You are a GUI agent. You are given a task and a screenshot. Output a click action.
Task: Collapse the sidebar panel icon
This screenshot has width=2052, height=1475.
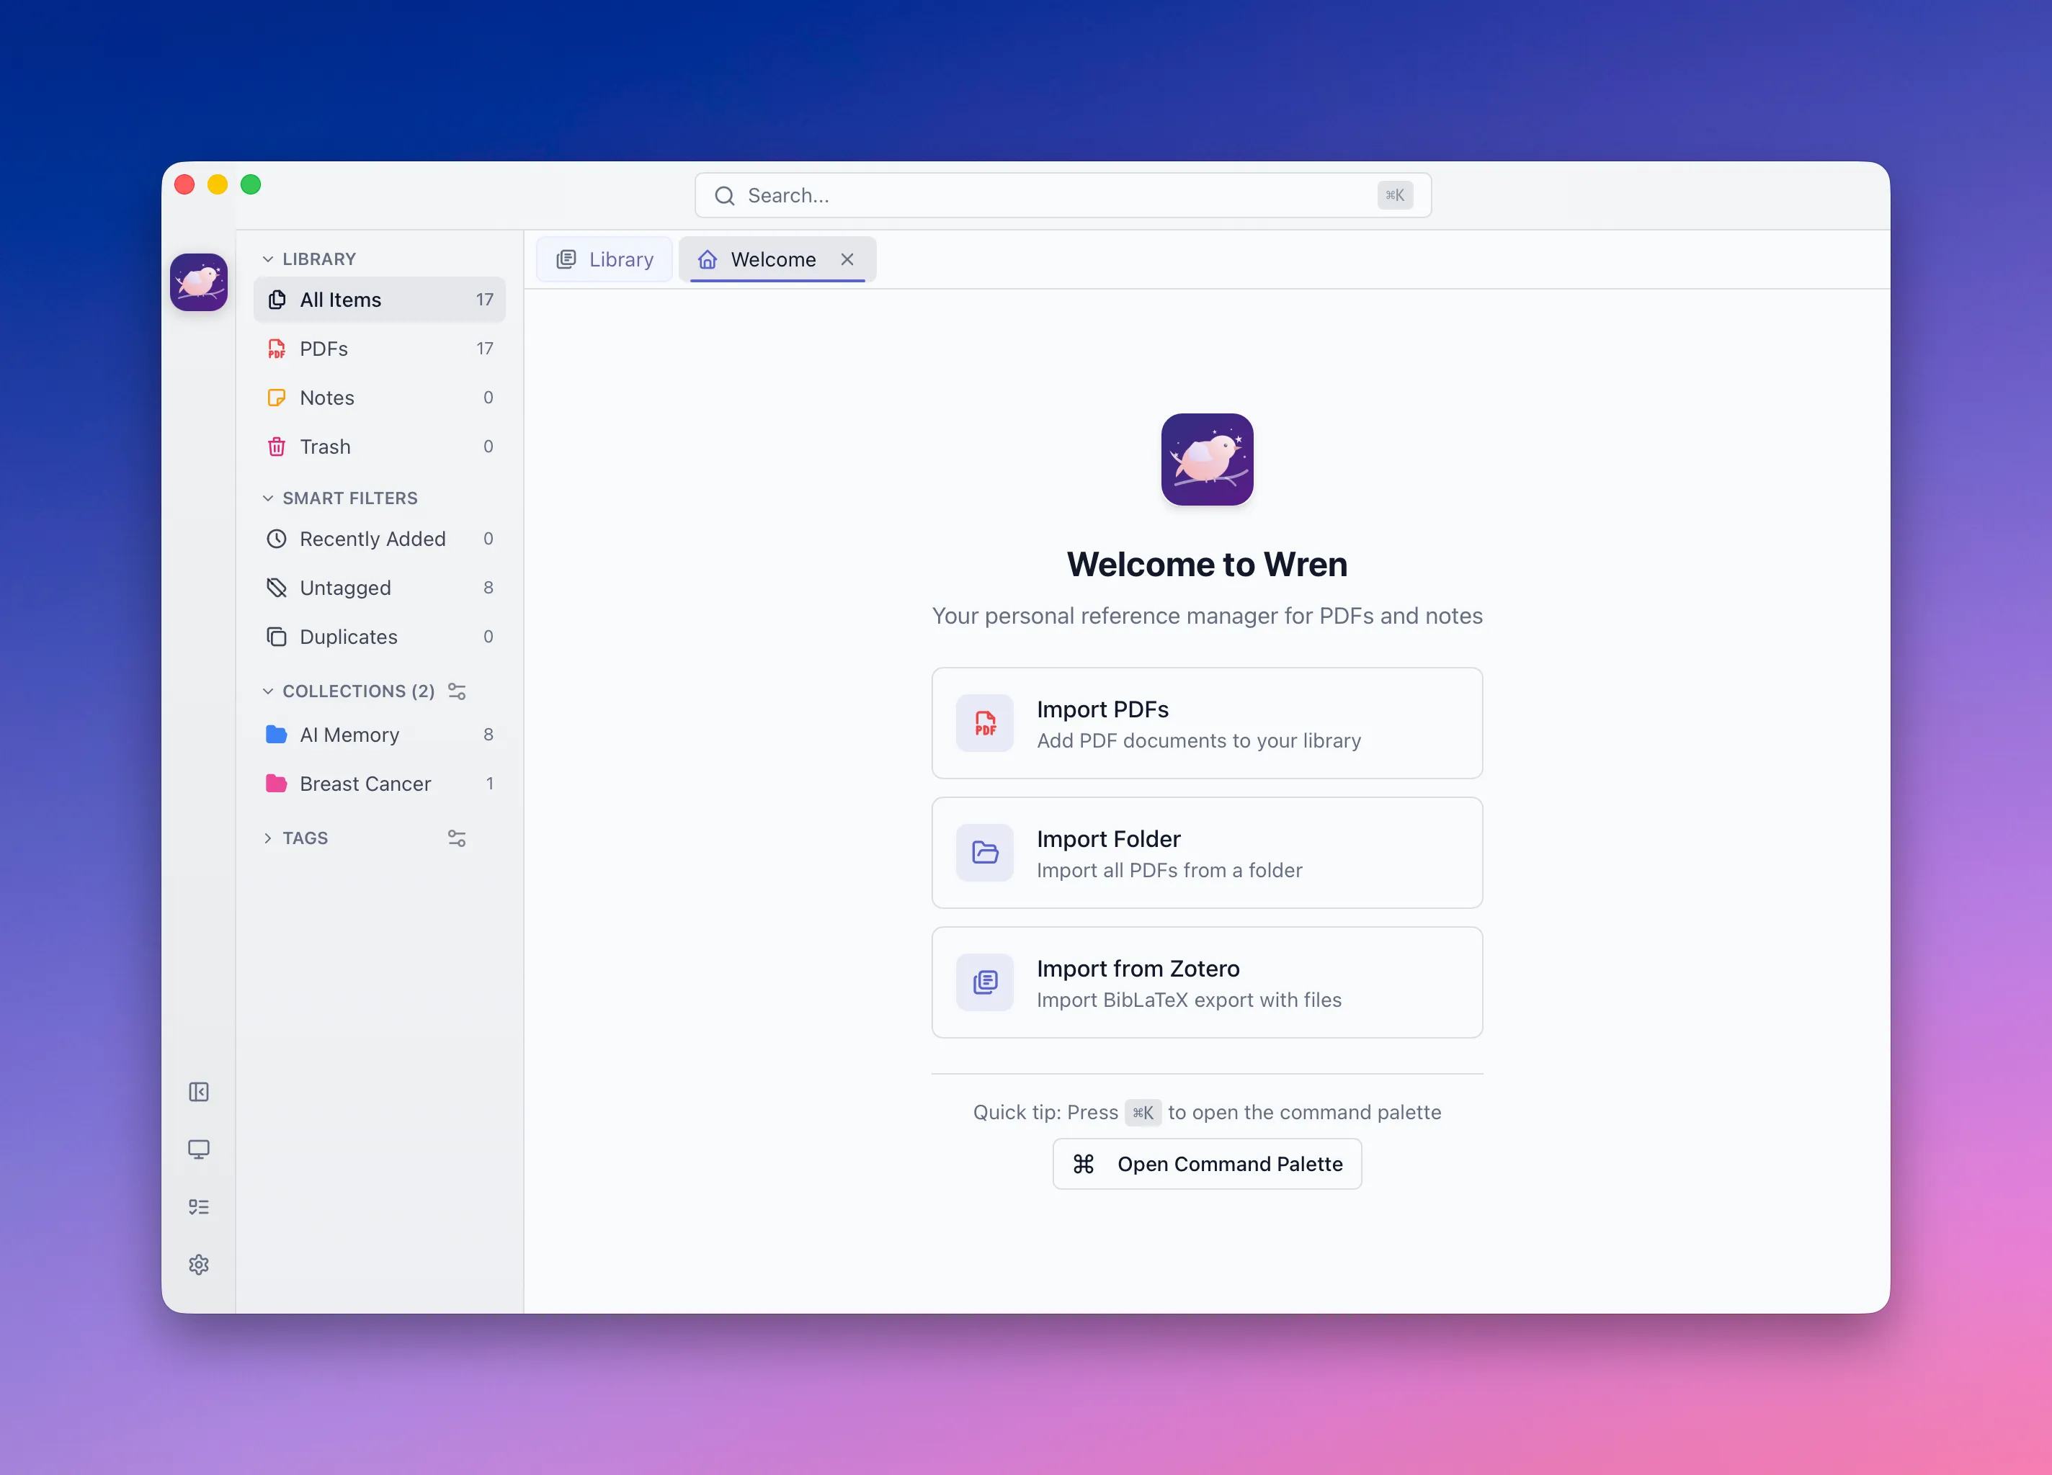(199, 1092)
